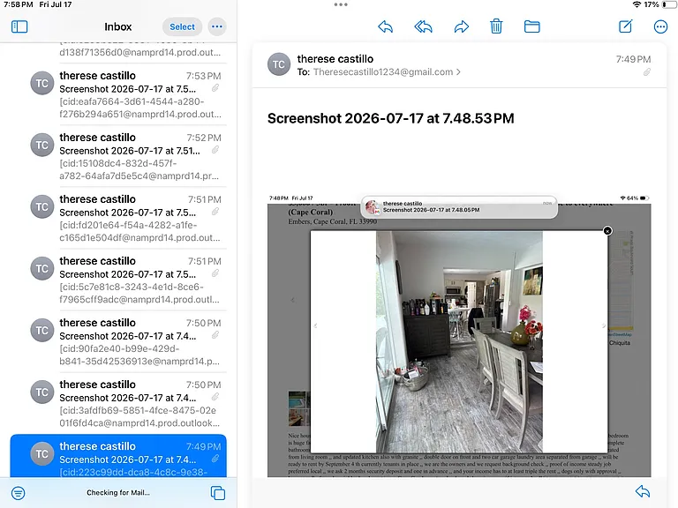678x508 pixels.
Task: Click the Reply All toolbar icon
Action: pyautogui.click(x=424, y=26)
